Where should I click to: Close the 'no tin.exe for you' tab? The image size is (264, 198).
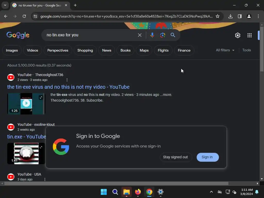click(x=66, y=5)
